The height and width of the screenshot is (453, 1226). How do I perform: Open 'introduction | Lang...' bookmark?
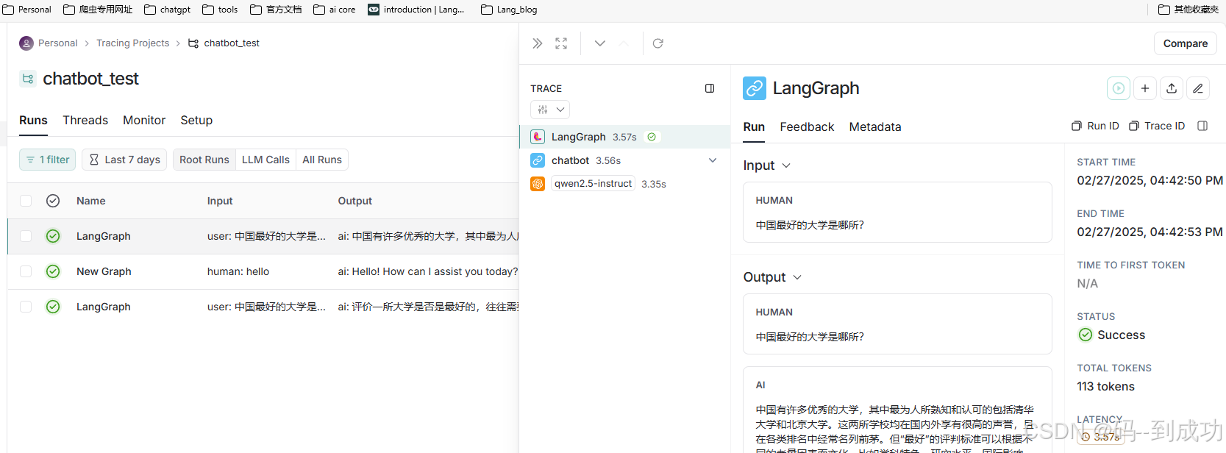[x=416, y=10]
